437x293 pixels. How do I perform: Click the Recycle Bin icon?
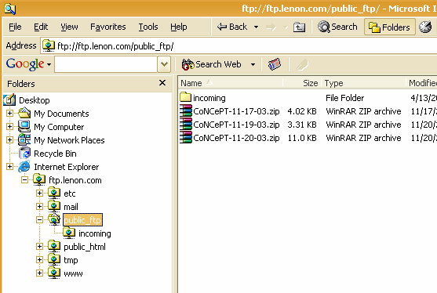pos(24,153)
